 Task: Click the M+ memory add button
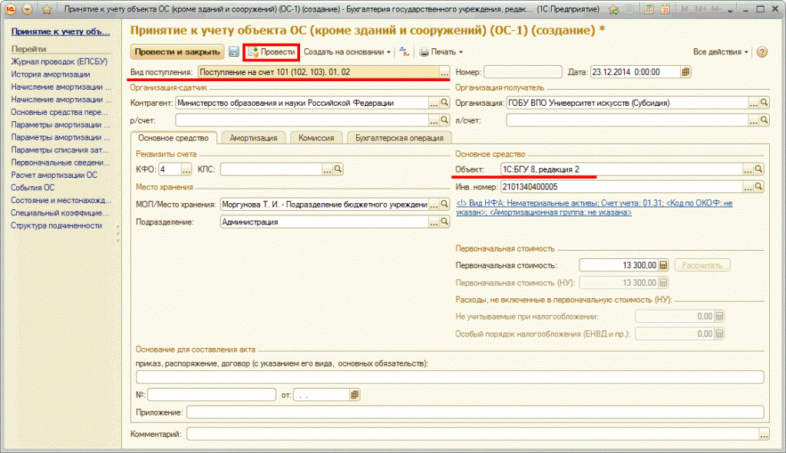(x=701, y=9)
